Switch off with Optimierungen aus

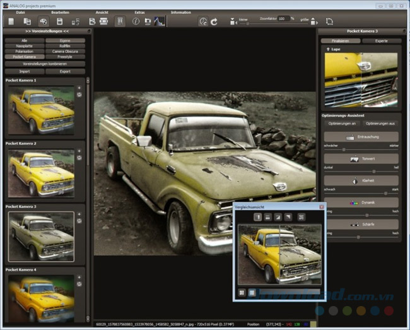(380, 123)
